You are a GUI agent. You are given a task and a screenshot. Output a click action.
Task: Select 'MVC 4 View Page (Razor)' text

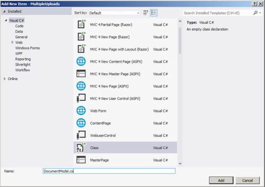click(110, 37)
